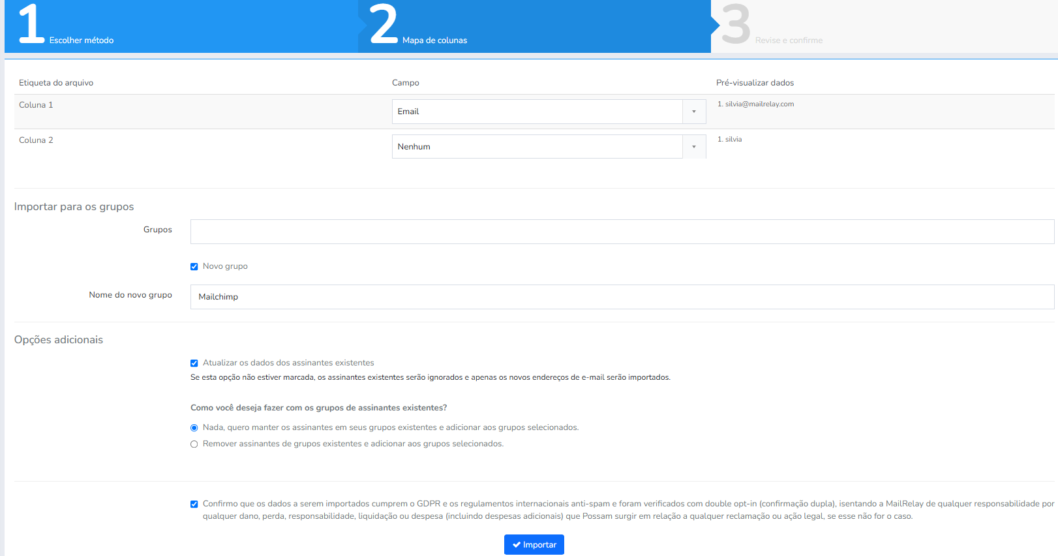Toggle the GDPR confirmation checkbox

194,504
